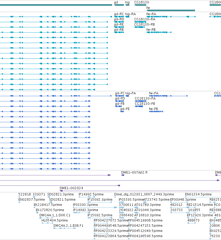Click EST label 339371
Screen dimensions: 221x240
coord(39,194)
